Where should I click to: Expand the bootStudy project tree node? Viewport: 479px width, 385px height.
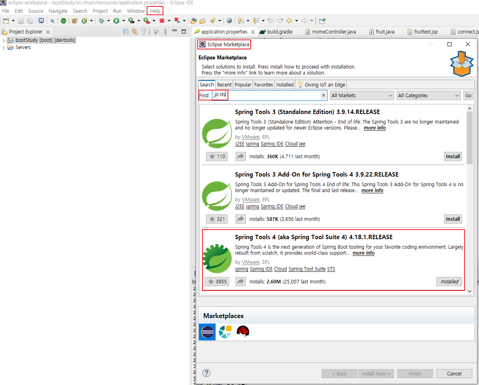(x=4, y=40)
